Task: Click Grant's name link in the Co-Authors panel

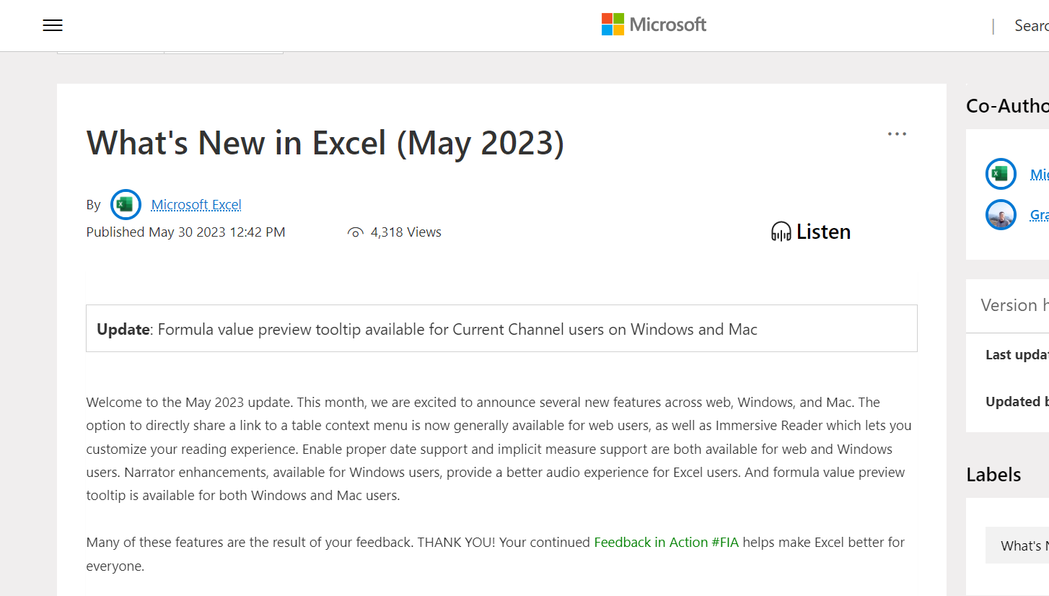Action: (1039, 214)
